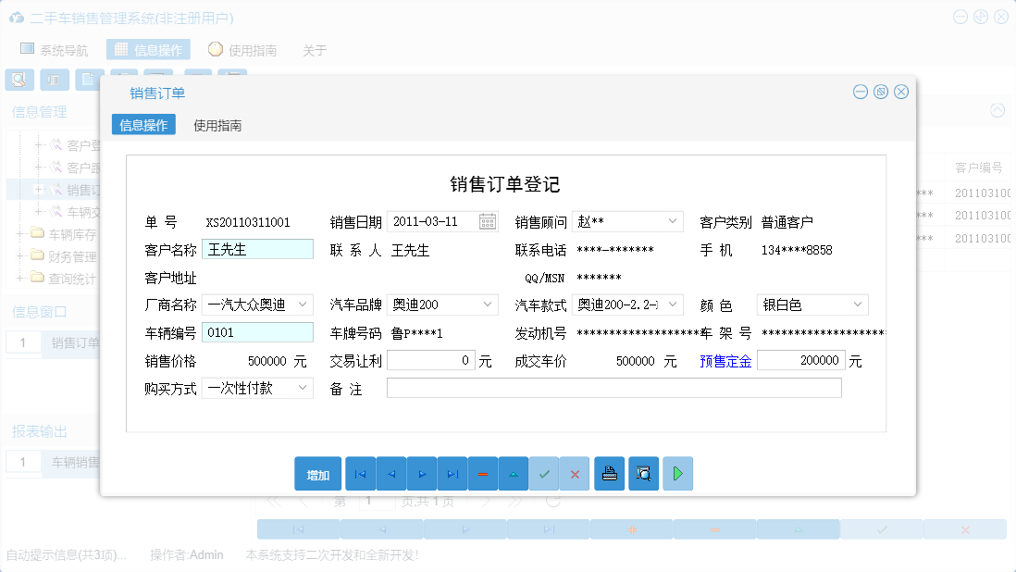The image size is (1016, 572).
Task: Select the green triangle edit icon
Action: (514, 473)
